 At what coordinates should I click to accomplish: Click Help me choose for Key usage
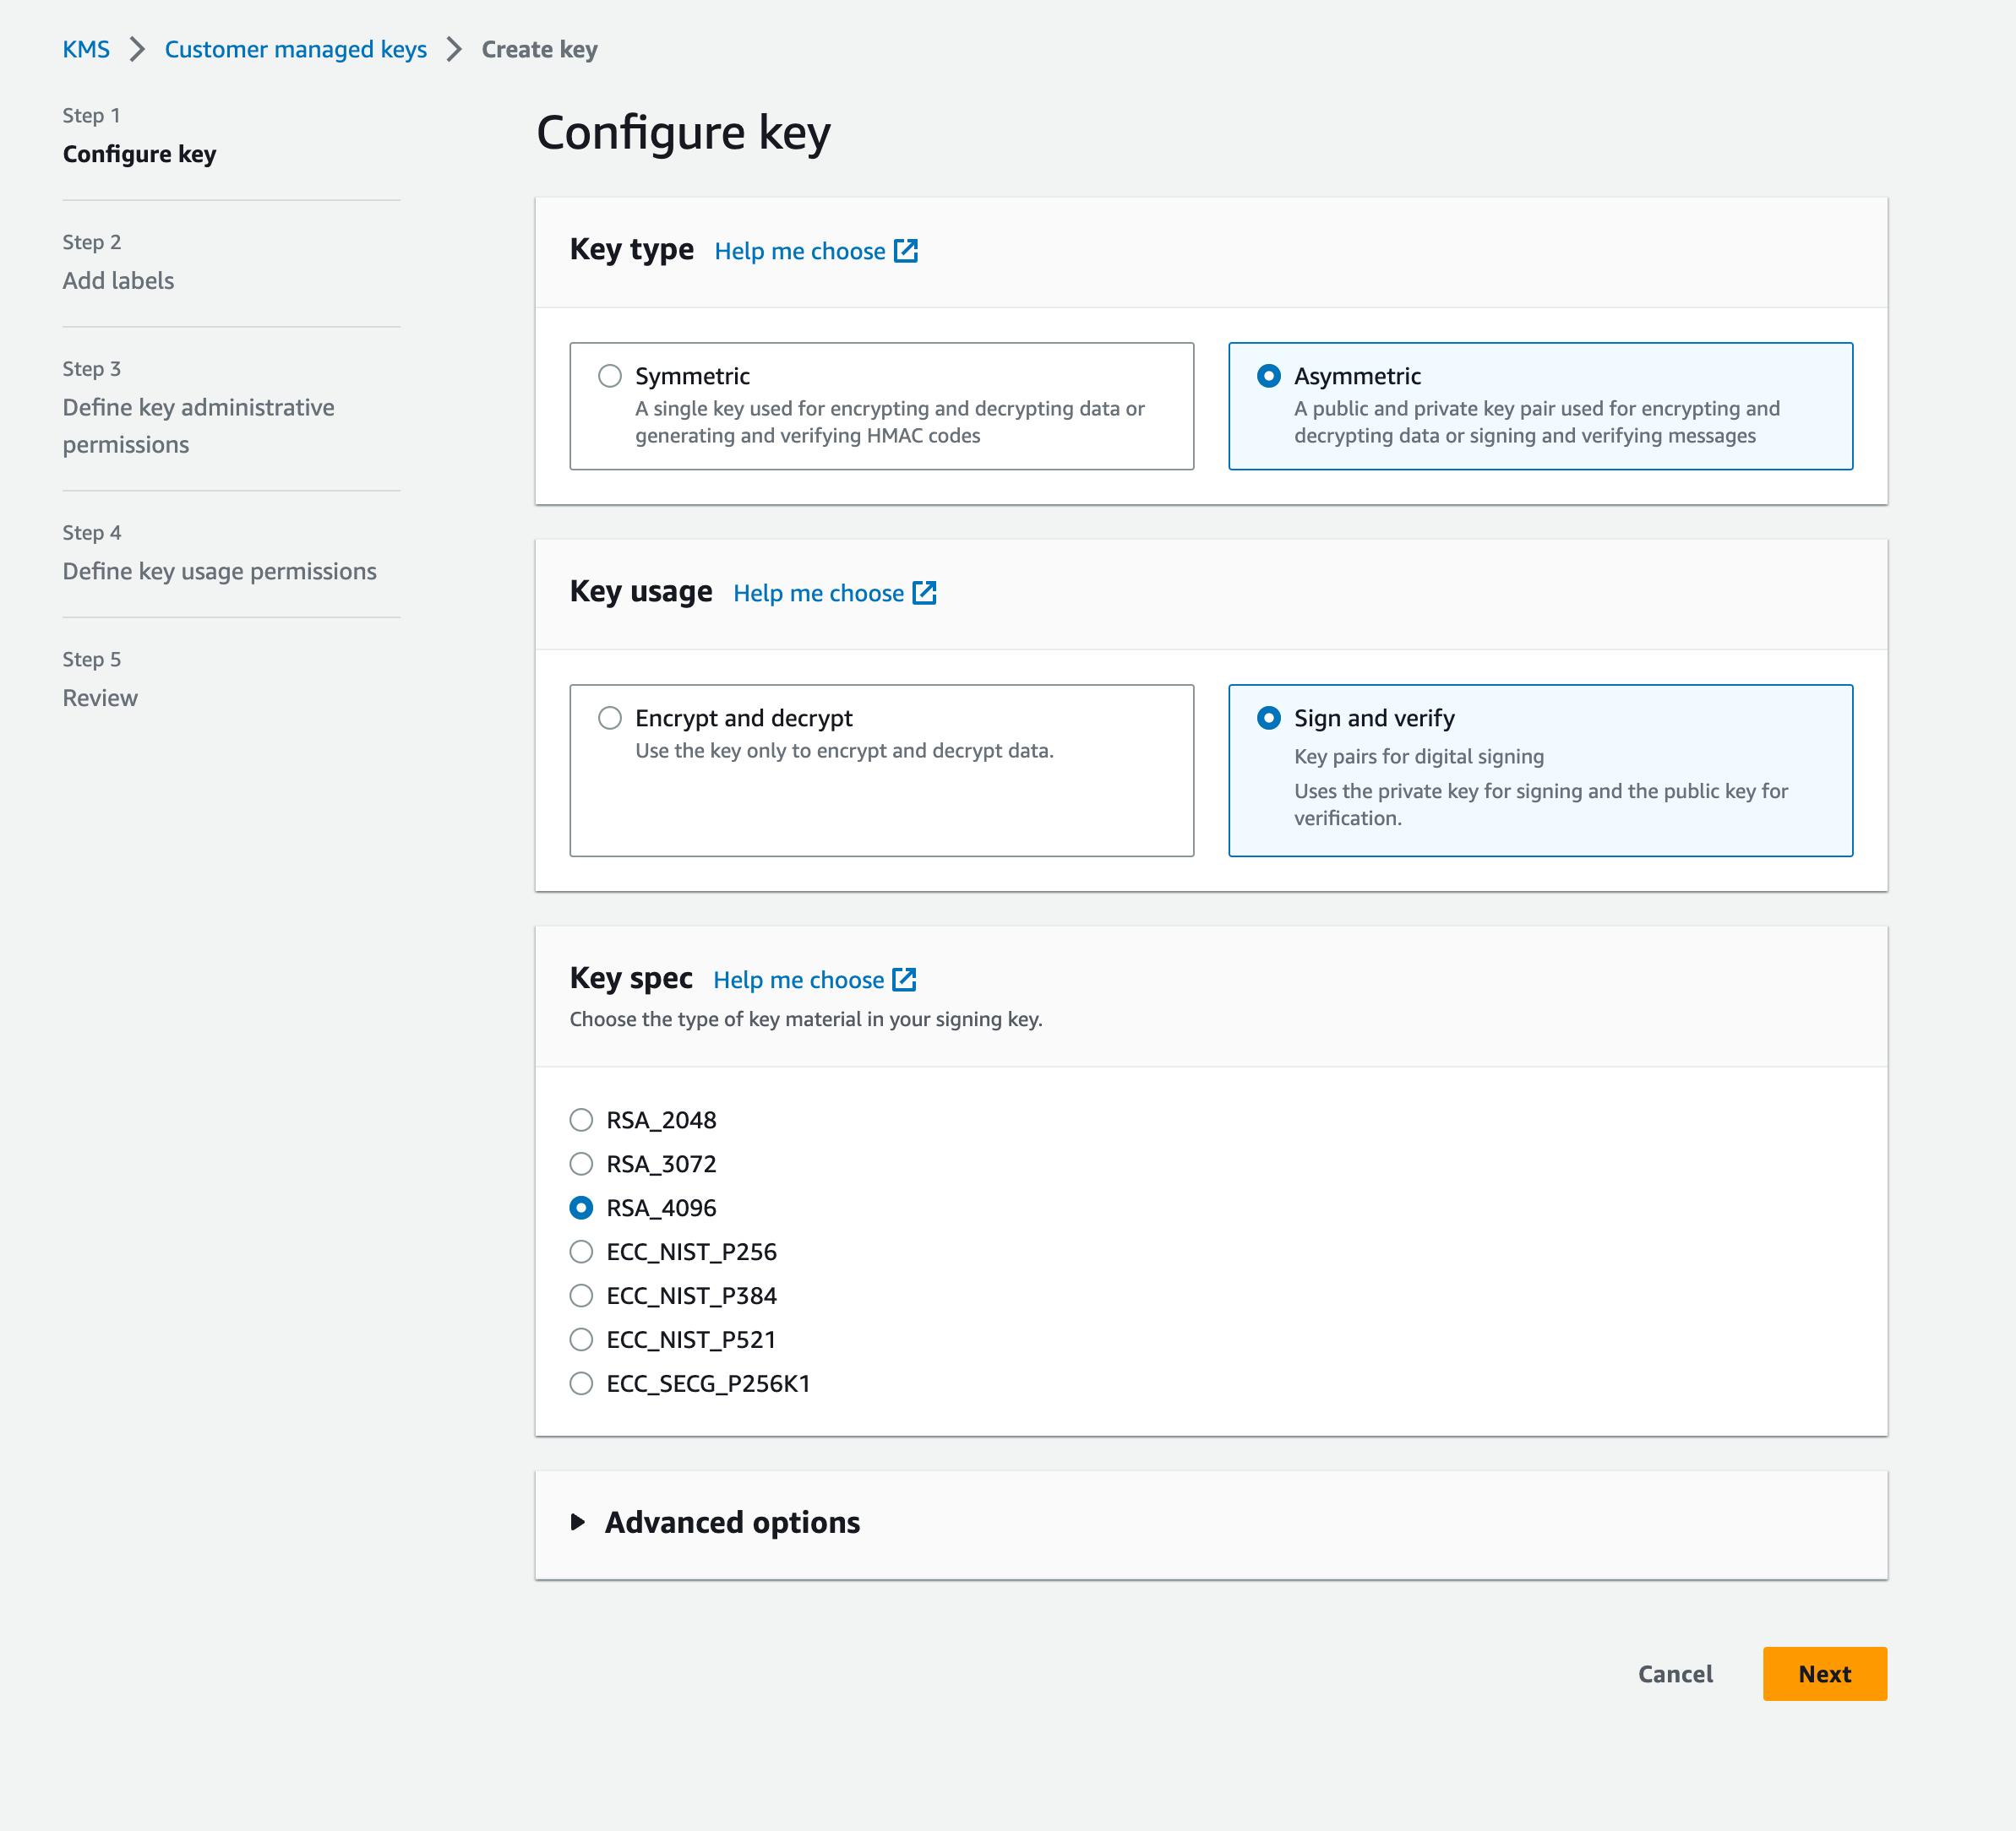click(819, 593)
